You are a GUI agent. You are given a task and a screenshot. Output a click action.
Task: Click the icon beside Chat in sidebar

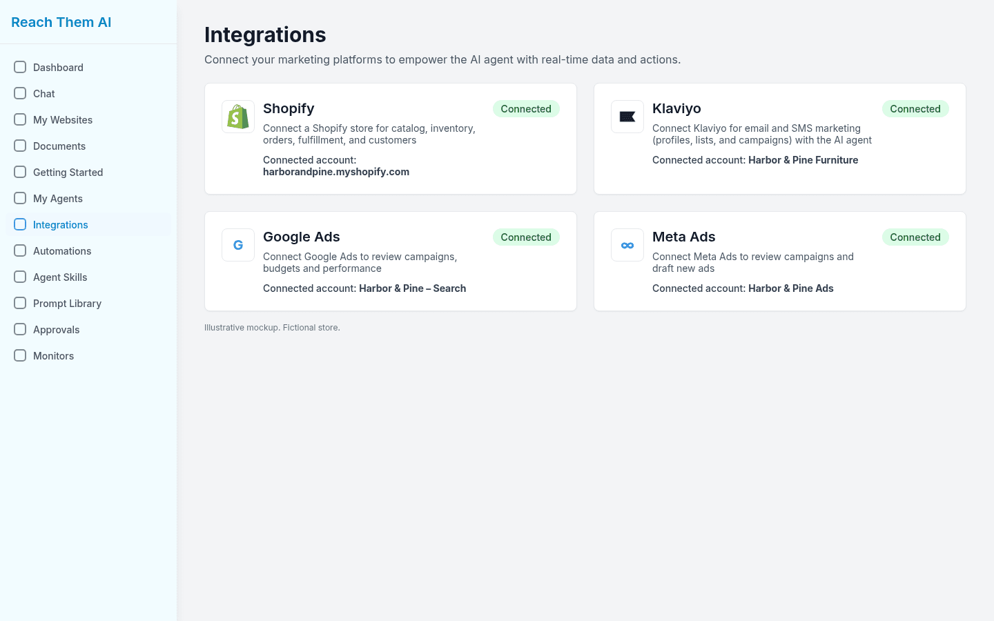(x=20, y=93)
